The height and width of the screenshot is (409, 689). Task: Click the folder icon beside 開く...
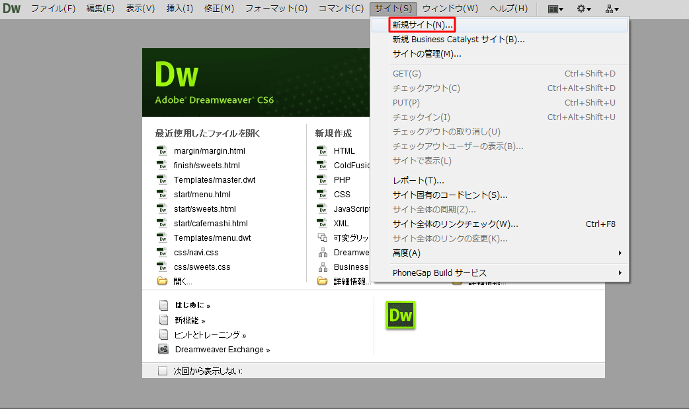tap(162, 281)
